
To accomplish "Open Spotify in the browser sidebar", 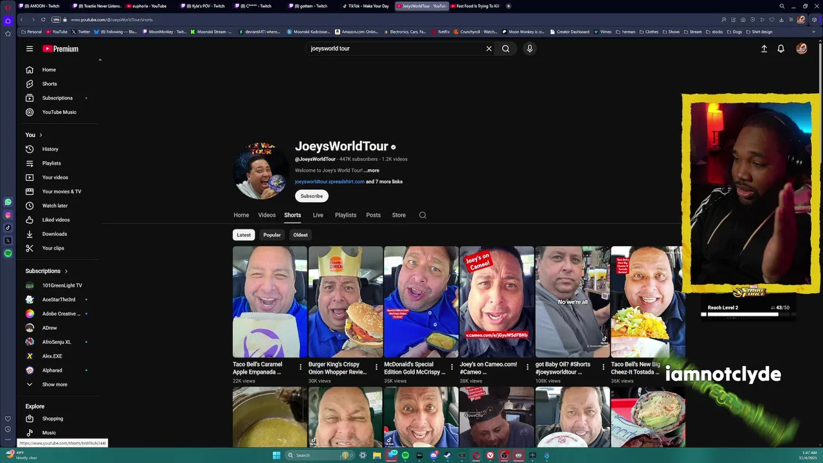I will [8, 253].
